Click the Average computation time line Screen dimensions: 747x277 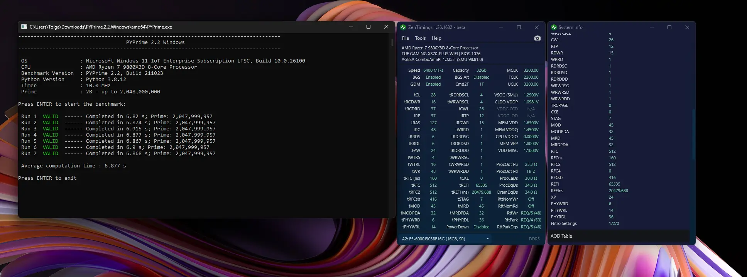[x=73, y=166]
